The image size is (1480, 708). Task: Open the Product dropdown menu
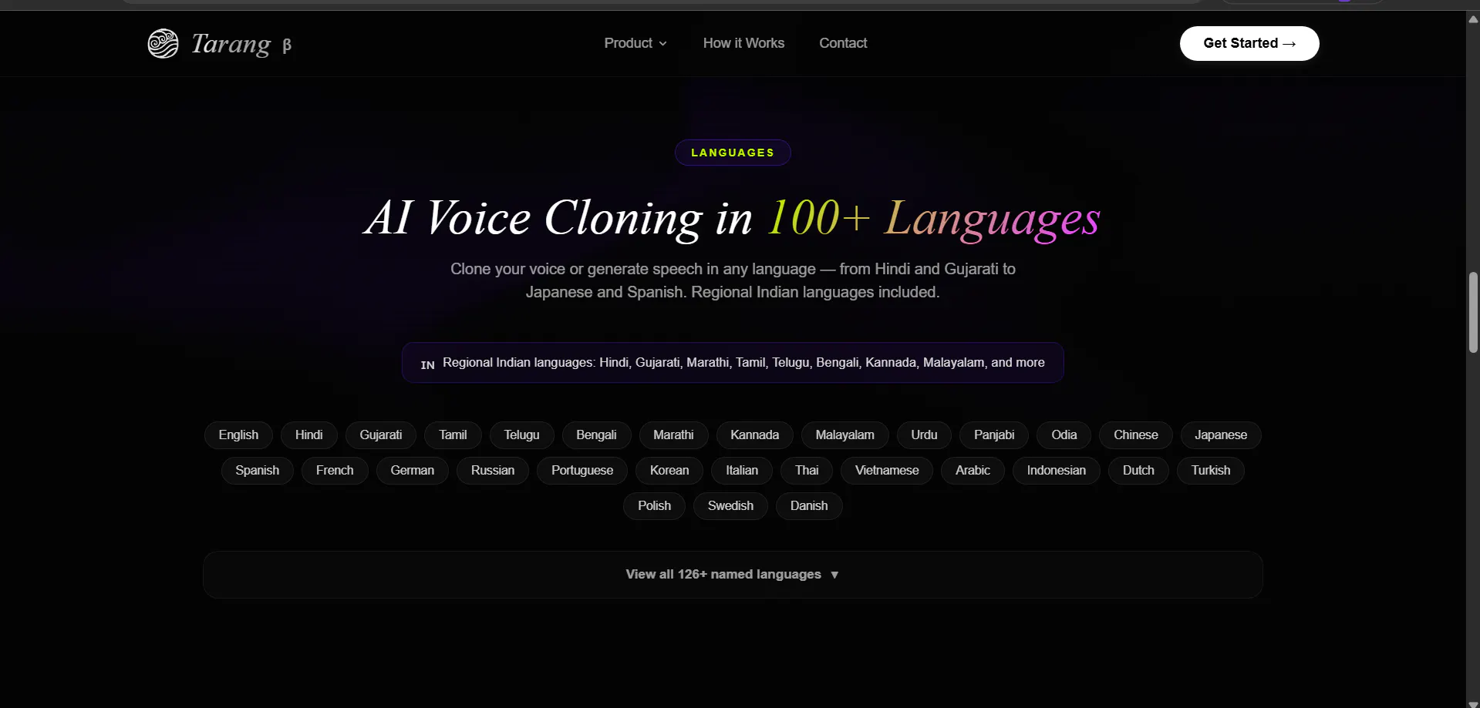635,43
